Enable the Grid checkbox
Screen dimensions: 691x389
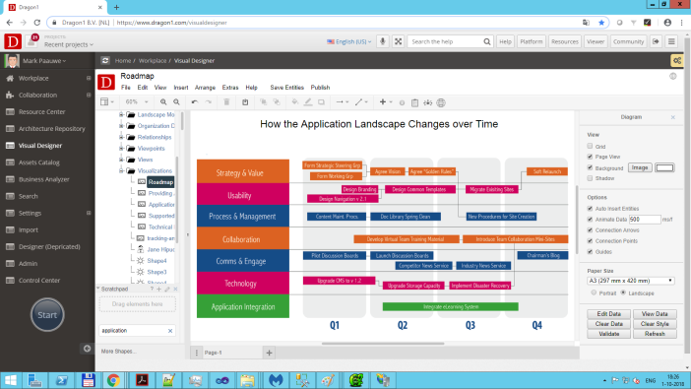[x=590, y=146]
